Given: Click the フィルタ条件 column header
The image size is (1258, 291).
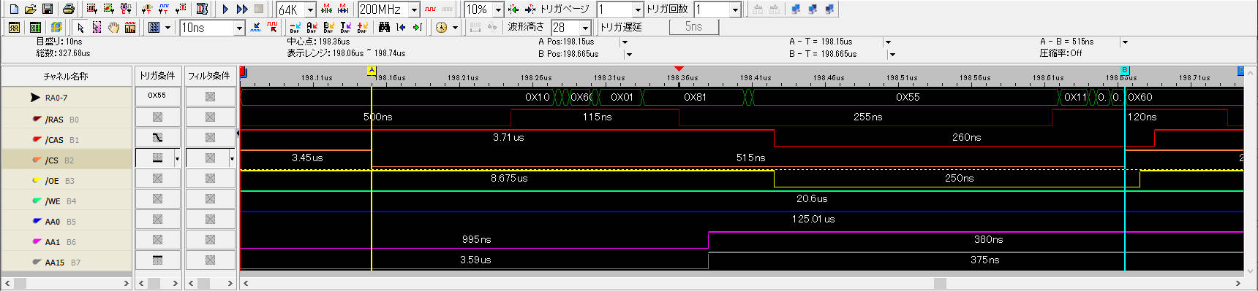Looking at the screenshot, I should 209,76.
